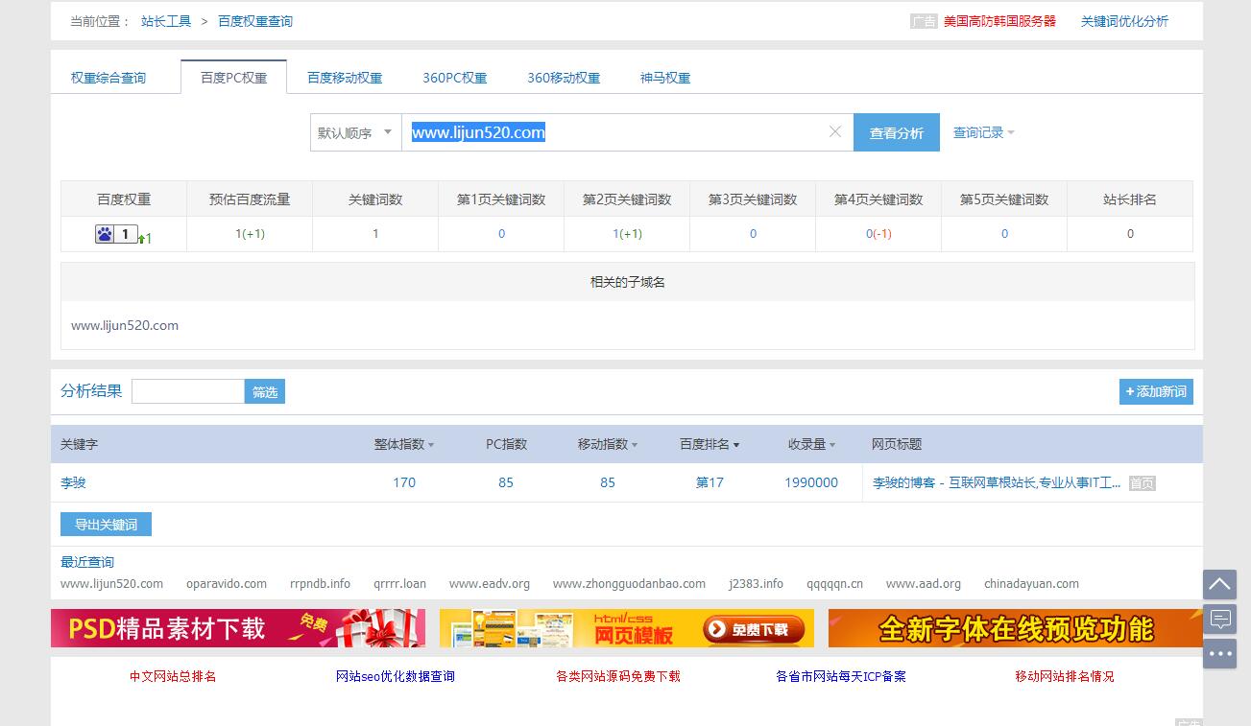Viewport: 1251px width, 726px height.
Task: Click the back-to-top arrow icon
Action: (1219, 584)
